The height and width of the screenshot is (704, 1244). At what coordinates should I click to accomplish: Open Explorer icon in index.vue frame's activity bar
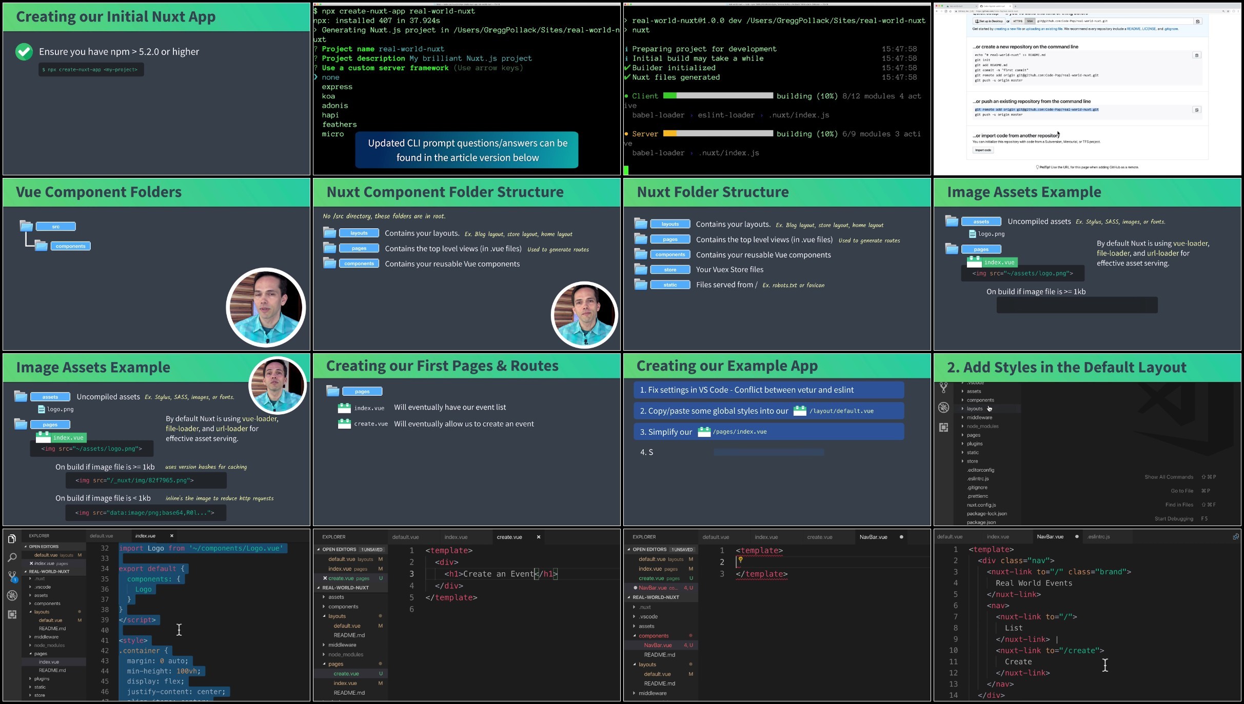pyautogui.click(x=12, y=539)
